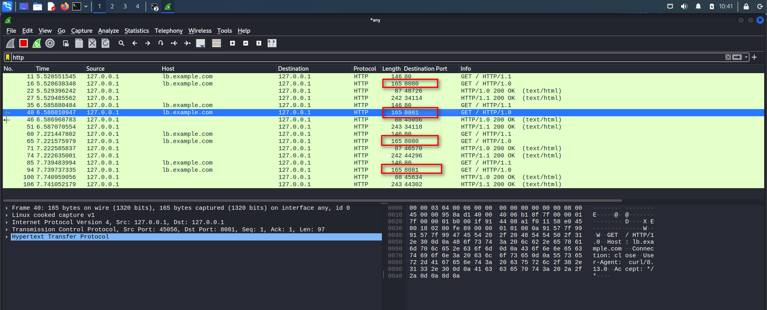This screenshot has width=767, height=310.
Task: Open volume control in system tray
Action: coord(684,6)
